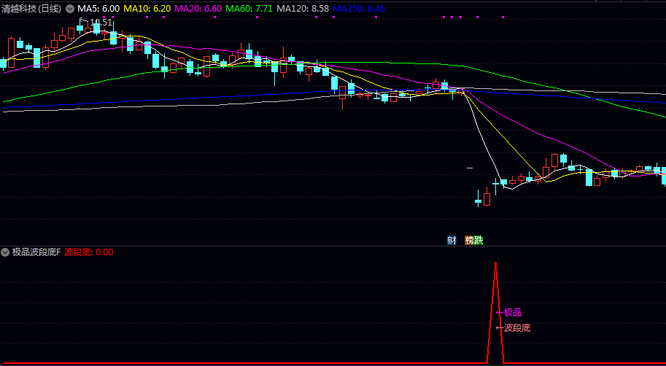Viewport: 666px width, 366px height.
Task: Select the MA5: 6.00 legend label
Action: pyautogui.click(x=98, y=9)
